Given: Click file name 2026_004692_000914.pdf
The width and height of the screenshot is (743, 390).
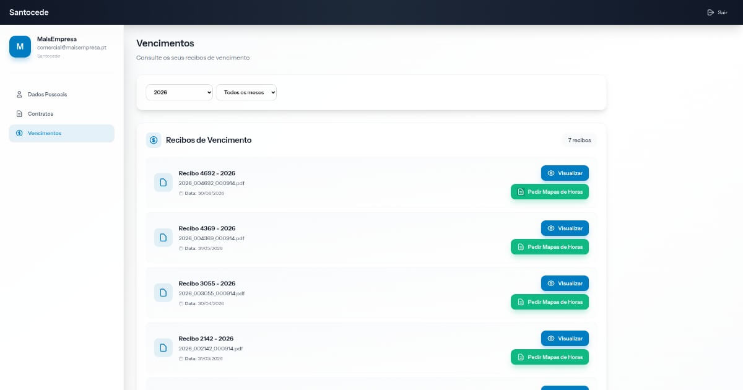Looking at the screenshot, I should click(211, 183).
